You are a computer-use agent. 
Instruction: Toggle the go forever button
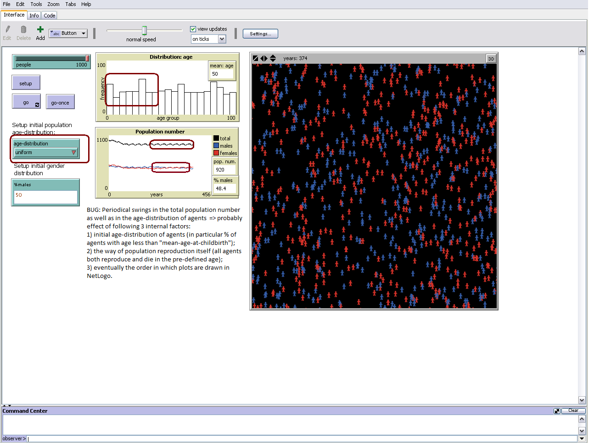26,102
